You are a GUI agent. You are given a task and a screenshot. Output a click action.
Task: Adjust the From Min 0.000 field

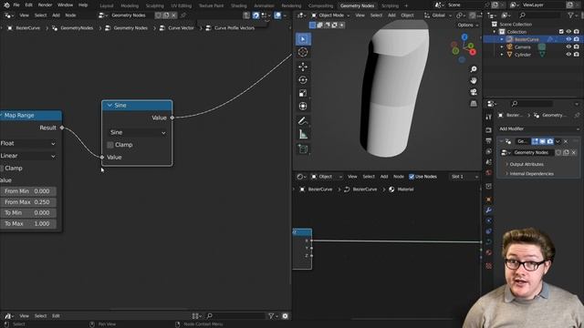28,191
